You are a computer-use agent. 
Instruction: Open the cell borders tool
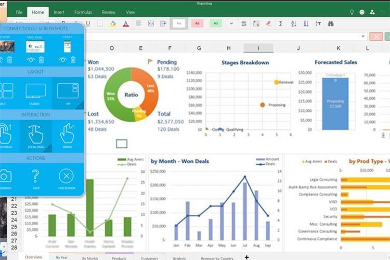100,23
